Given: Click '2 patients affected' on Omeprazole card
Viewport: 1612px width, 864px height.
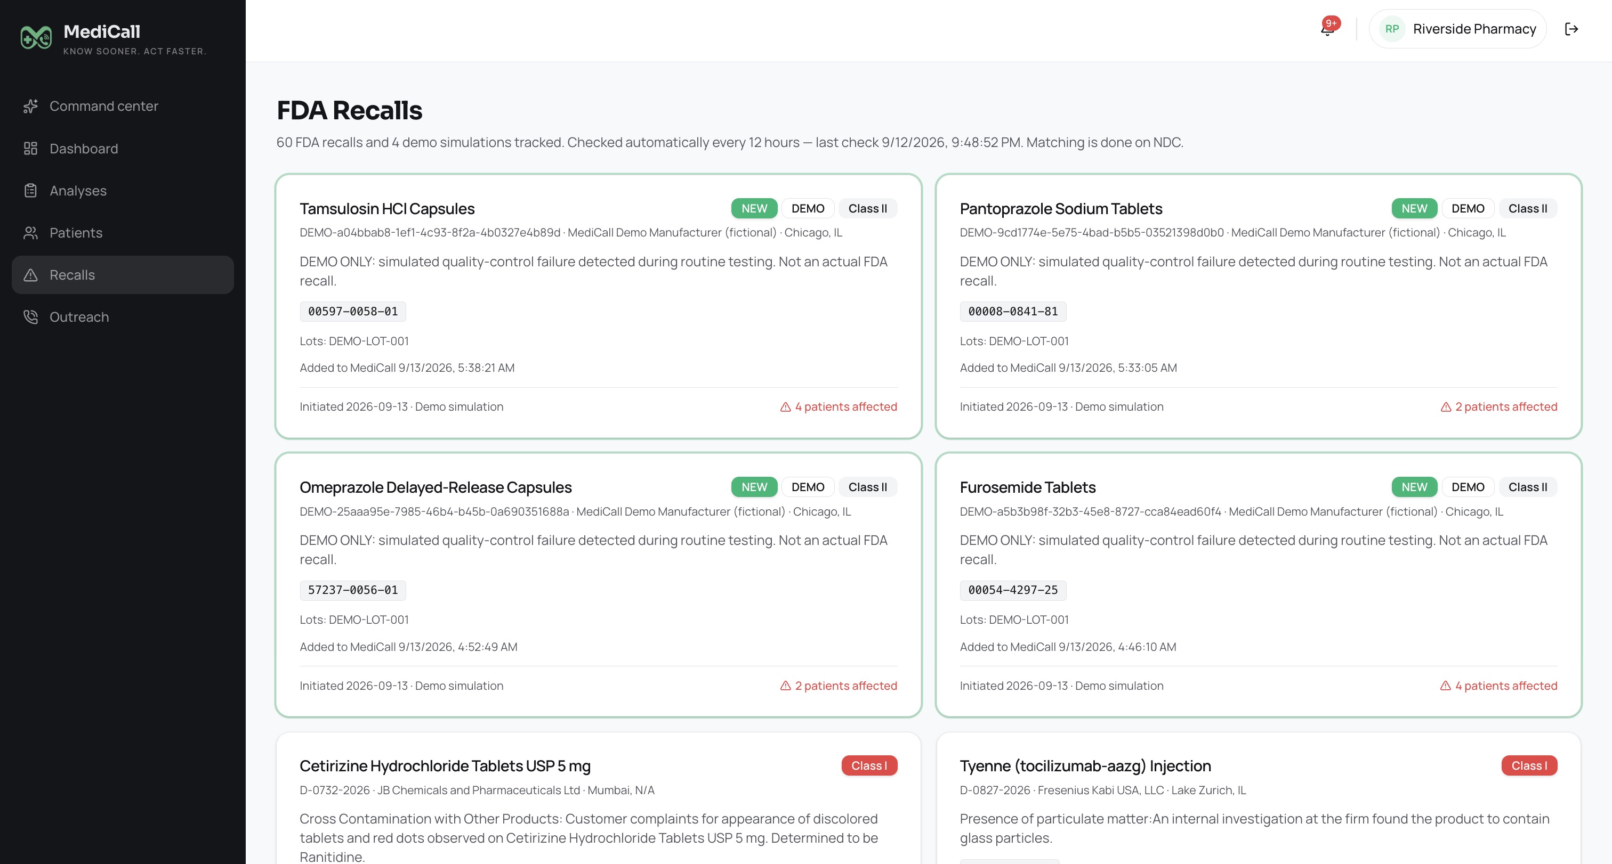Looking at the screenshot, I should click(x=839, y=685).
